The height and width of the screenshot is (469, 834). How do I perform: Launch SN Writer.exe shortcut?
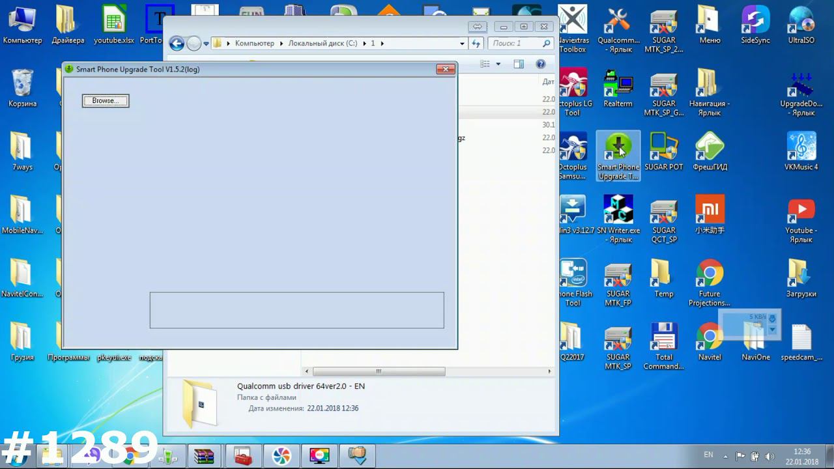tap(618, 220)
